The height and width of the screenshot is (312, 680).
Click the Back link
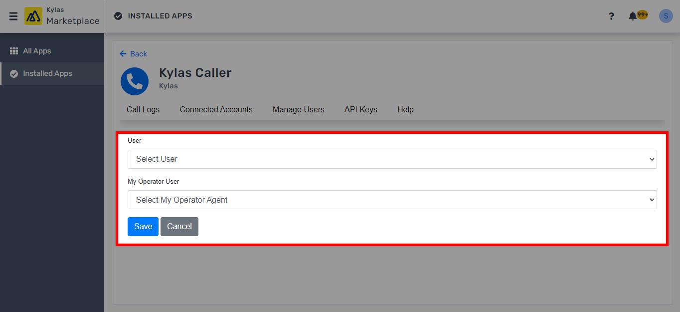[134, 53]
